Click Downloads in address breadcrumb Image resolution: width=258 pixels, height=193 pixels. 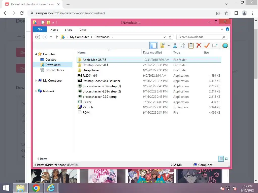pyautogui.click(x=102, y=37)
